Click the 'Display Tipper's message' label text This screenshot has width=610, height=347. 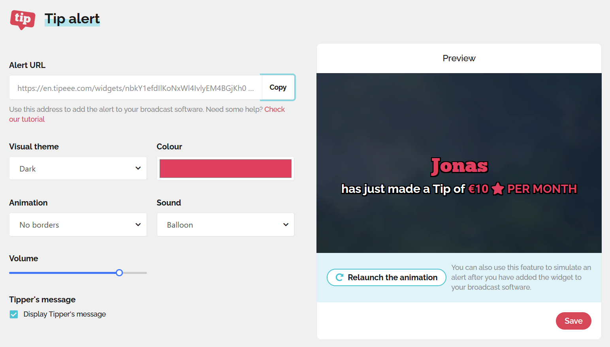(64, 314)
